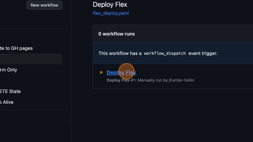Click '0 workflow runs' header text
The width and height of the screenshot is (253, 142).
[117, 34]
